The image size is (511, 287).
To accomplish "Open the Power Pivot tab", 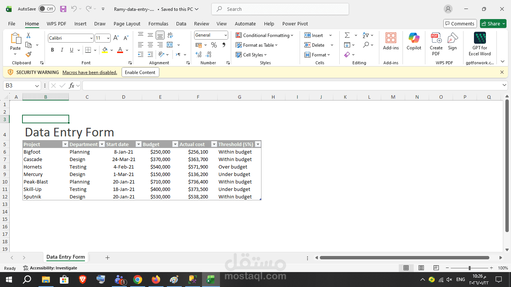I will (x=295, y=24).
